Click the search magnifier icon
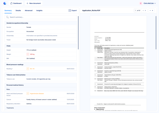This screenshot has width=159, height=113. pyautogui.click(x=7, y=17)
